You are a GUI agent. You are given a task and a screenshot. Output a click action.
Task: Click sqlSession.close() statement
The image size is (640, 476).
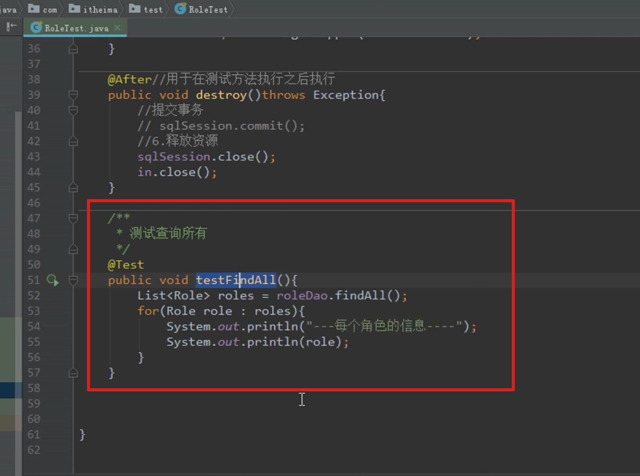[206, 157]
